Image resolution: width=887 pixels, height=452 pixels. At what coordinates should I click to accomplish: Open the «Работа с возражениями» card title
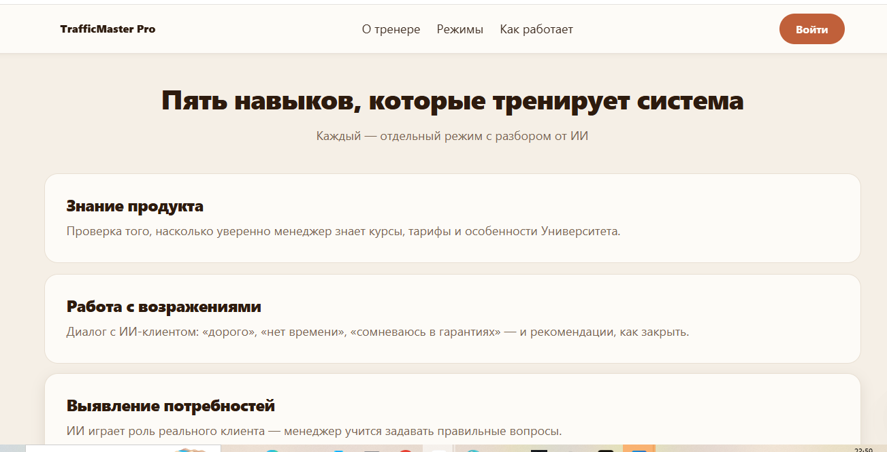163,307
